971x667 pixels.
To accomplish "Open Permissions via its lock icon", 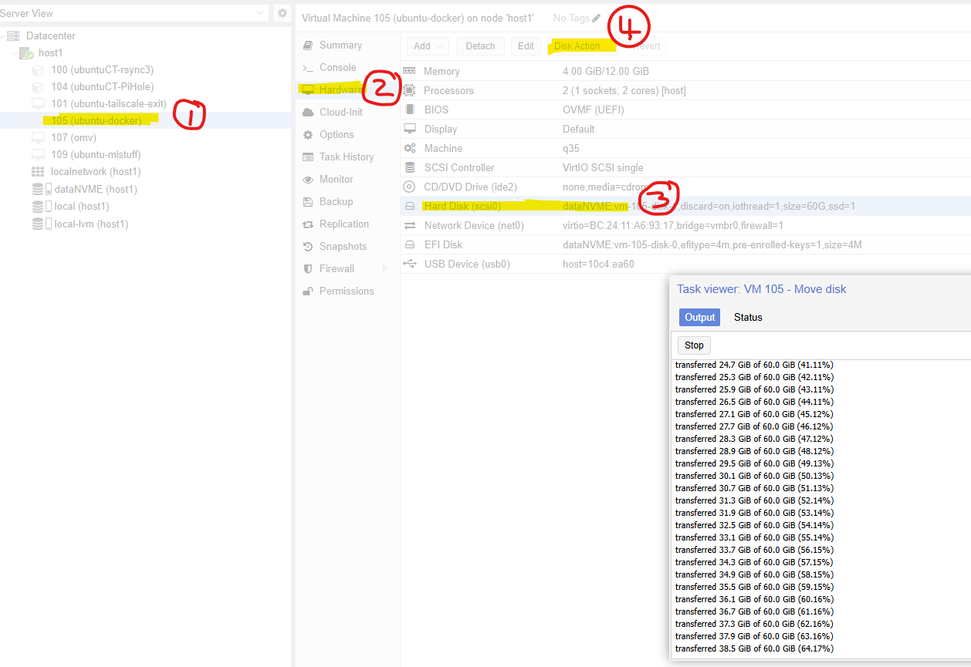I will [309, 291].
